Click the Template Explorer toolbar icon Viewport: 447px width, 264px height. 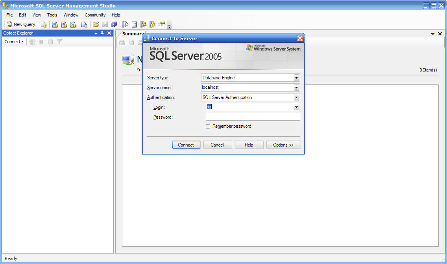pos(153,24)
